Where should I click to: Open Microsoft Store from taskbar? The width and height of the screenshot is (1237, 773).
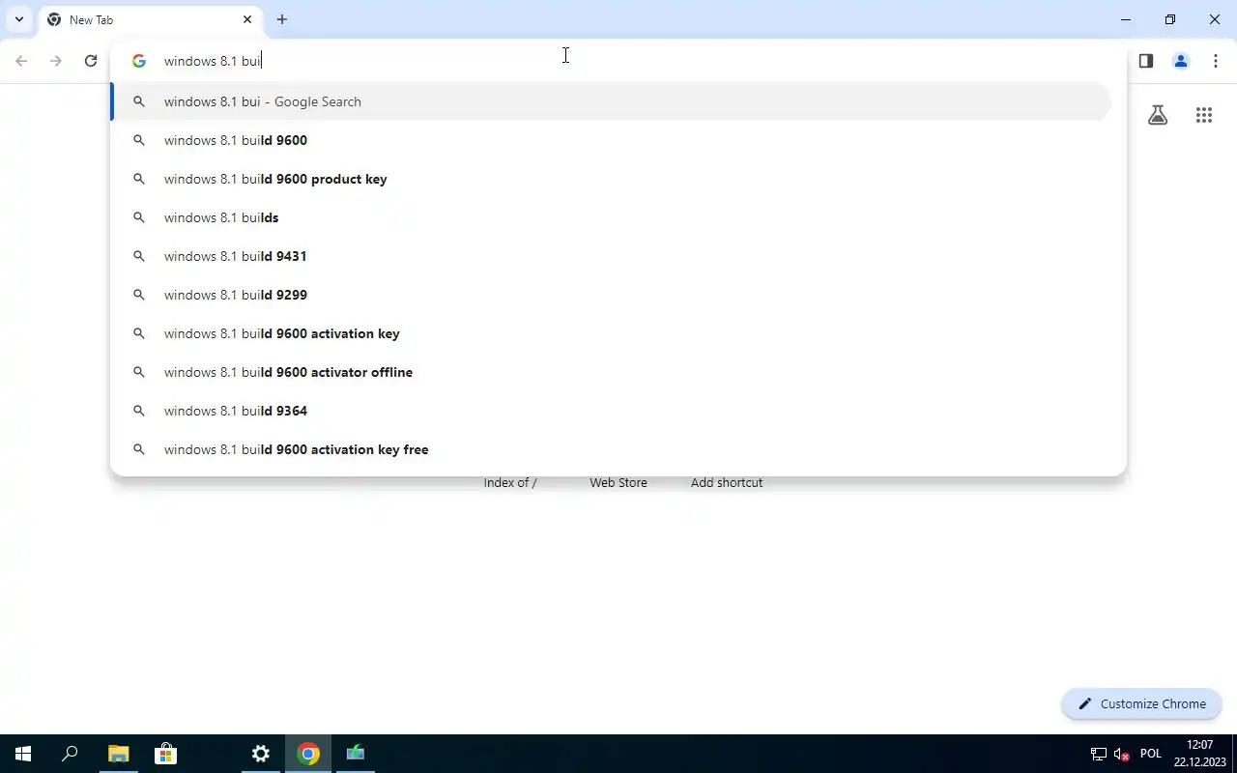tap(165, 754)
